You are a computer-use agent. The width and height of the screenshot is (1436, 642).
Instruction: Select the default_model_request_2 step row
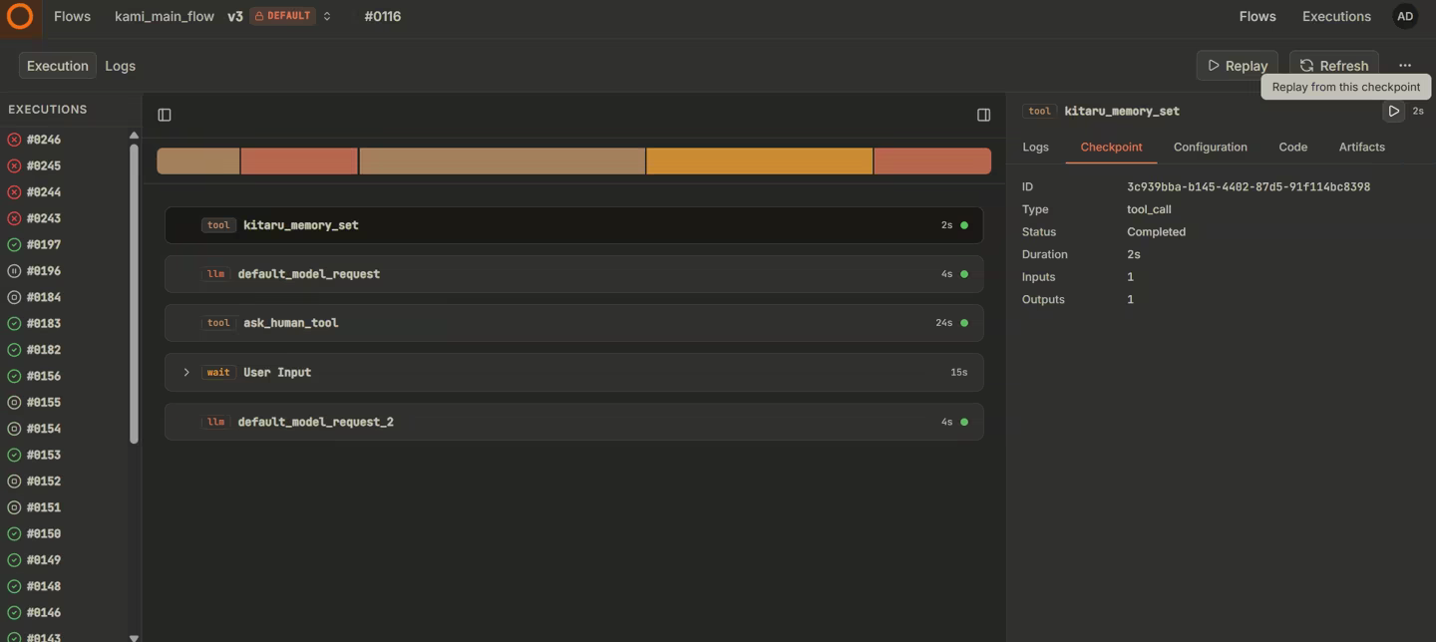point(573,422)
